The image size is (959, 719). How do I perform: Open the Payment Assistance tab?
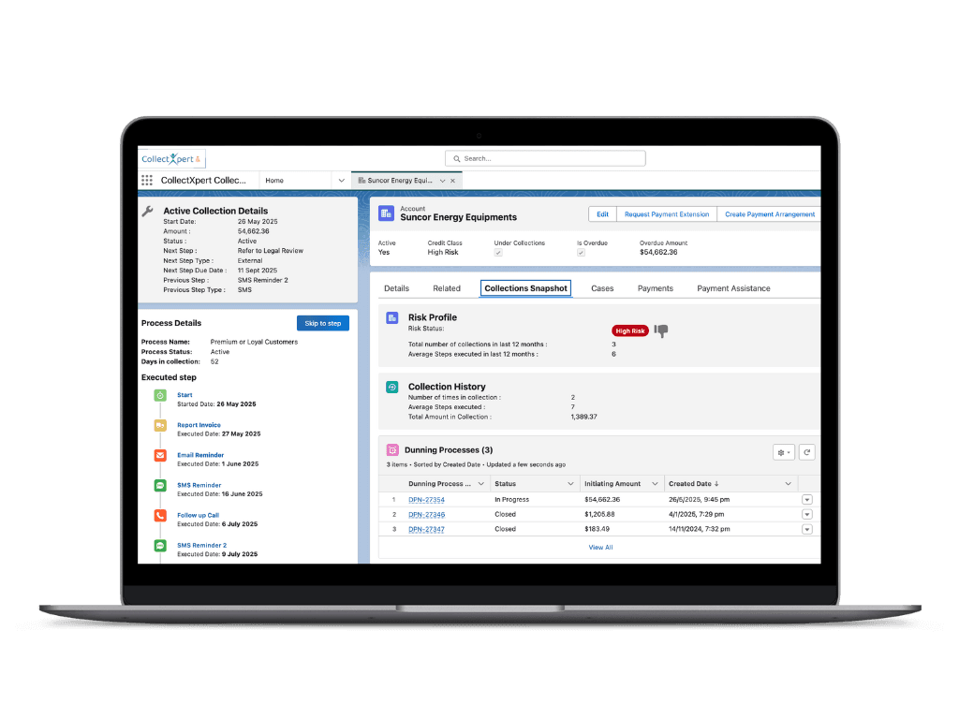[733, 288]
